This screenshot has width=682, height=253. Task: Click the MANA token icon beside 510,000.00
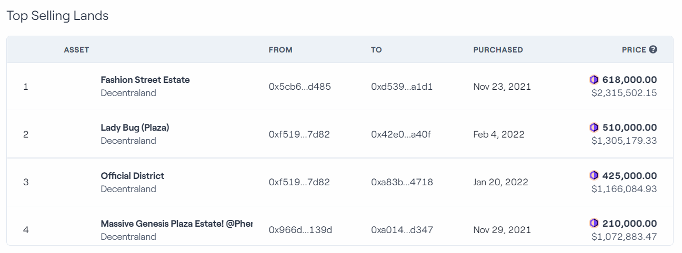tap(594, 128)
